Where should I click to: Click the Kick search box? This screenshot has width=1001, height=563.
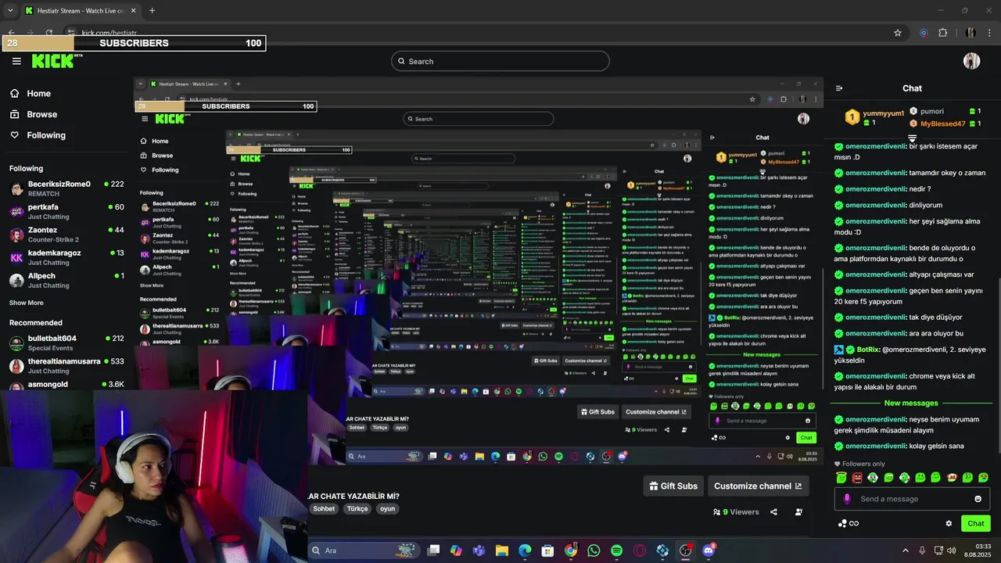[x=500, y=61]
